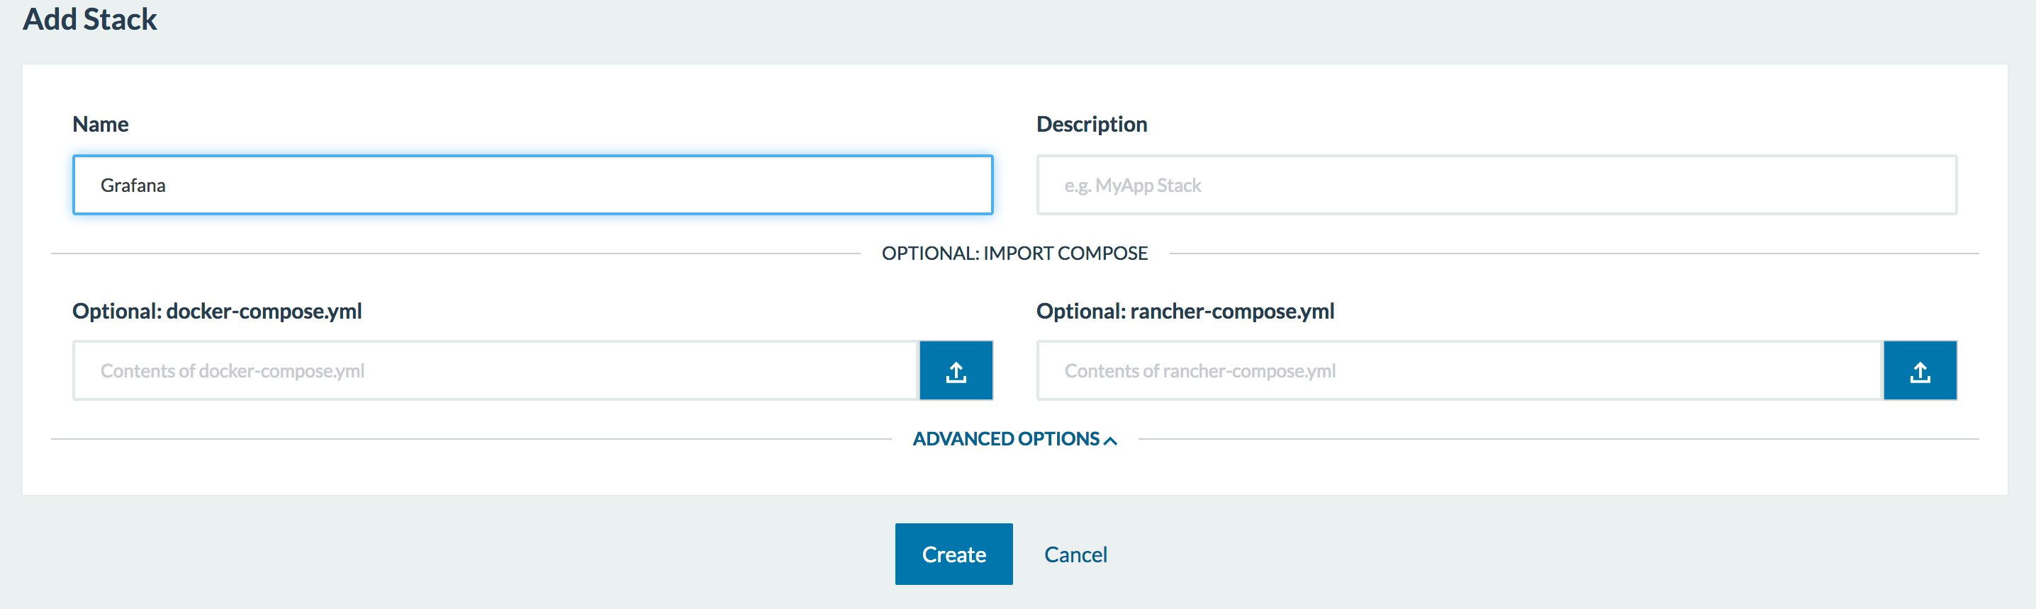This screenshot has width=2036, height=609.
Task: Click the Optional: rancher-compose.yml label
Action: tap(1185, 311)
